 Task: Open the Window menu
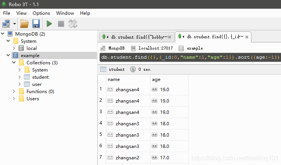click(65, 13)
